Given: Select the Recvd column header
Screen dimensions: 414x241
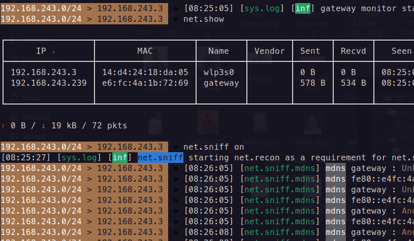Looking at the screenshot, I should 353,51.
